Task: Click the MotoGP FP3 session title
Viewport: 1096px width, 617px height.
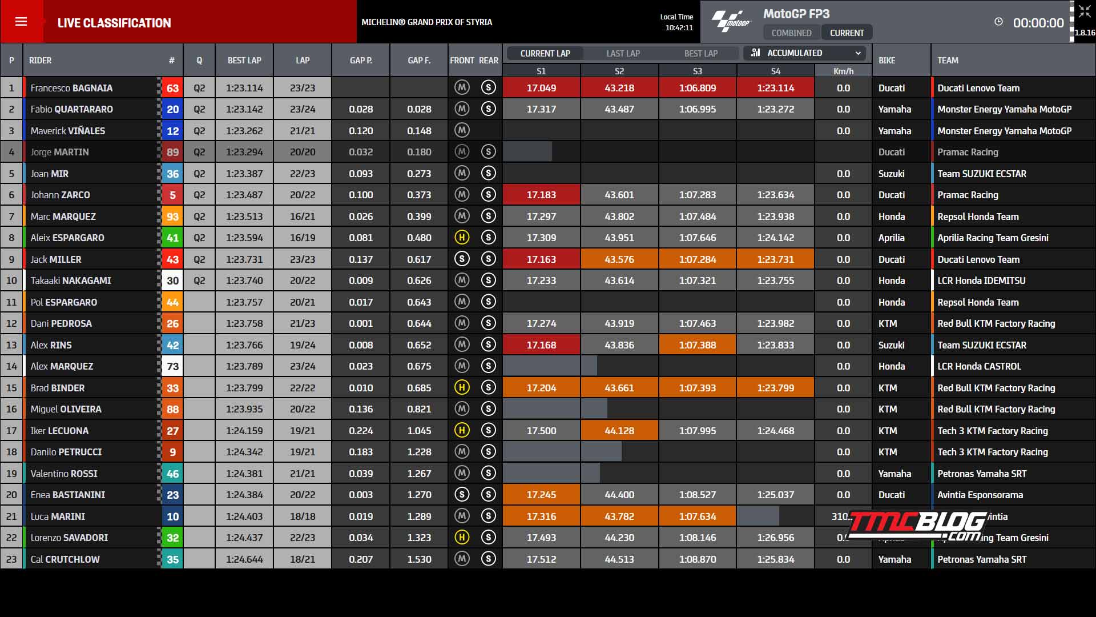Action: coord(796,14)
